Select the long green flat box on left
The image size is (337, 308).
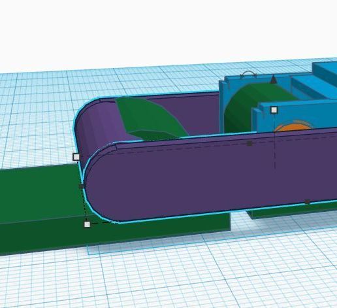[44, 203]
